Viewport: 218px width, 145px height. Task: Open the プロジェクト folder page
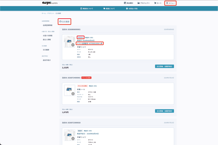[x=143, y=3]
